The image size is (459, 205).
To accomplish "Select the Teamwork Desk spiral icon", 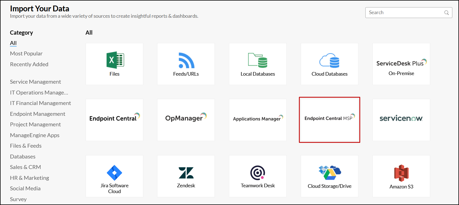I will click(x=258, y=173).
